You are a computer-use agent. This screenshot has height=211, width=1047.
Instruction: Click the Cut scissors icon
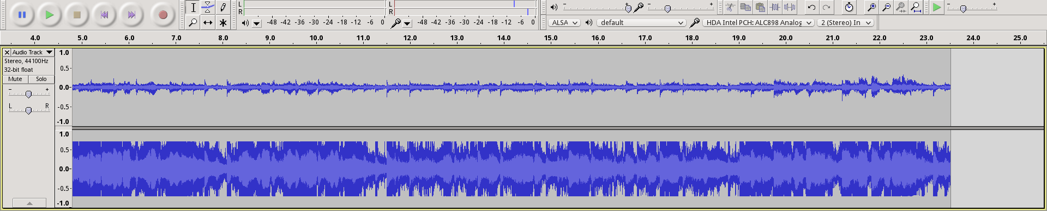[x=731, y=7]
